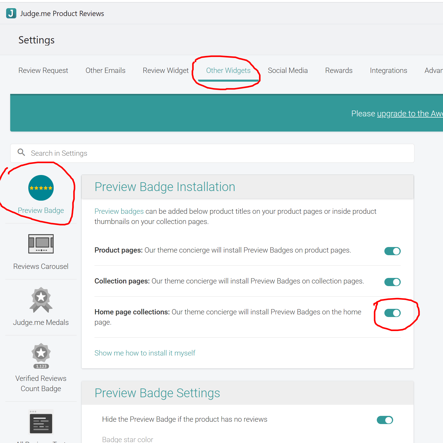Switch to the Rewards tab
Screen dimensions: 443x443
[339, 71]
